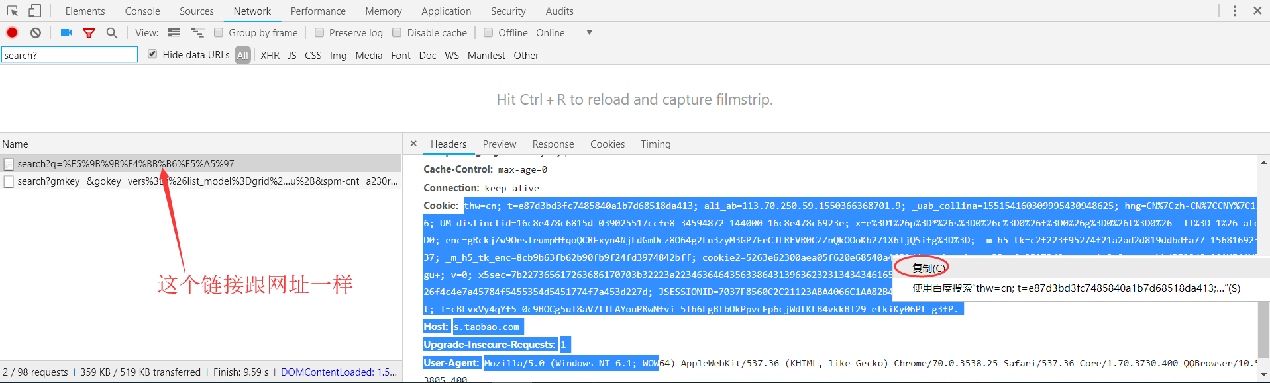Viewport: 1270px width, 383px height.
Task: Open network search with magnifier icon
Action: tap(112, 32)
